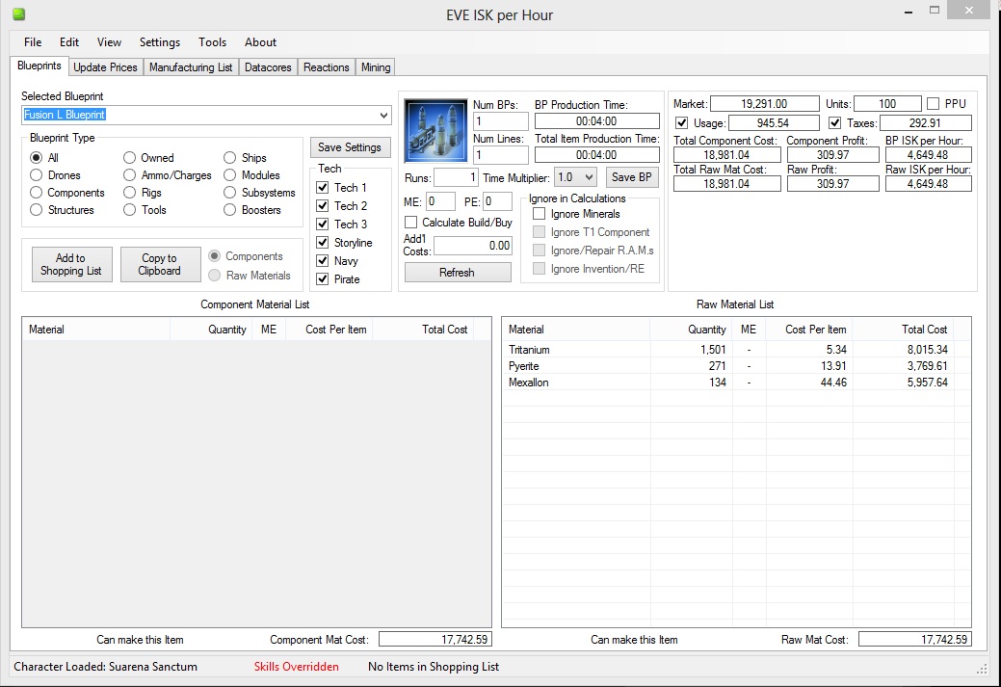Click the Market price field

tap(765, 103)
